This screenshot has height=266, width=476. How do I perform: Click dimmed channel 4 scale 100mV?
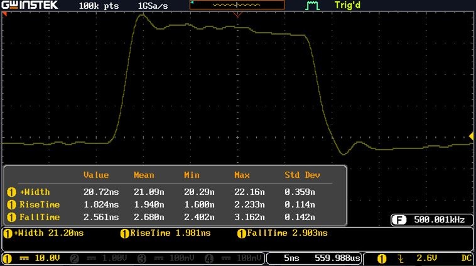(249, 258)
